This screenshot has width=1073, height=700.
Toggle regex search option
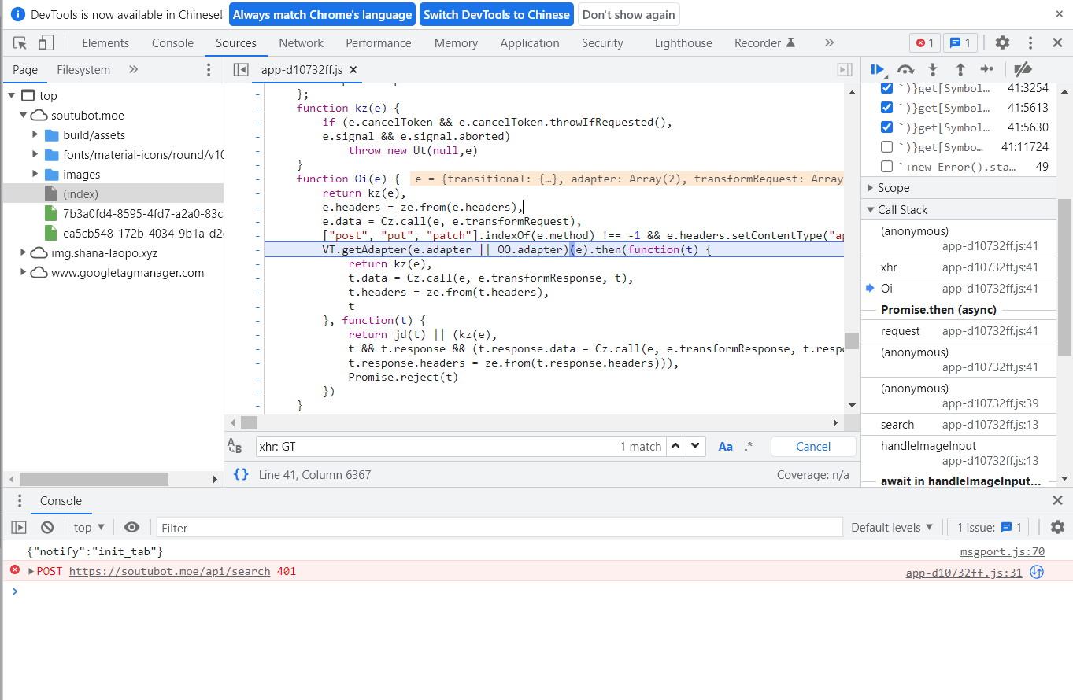point(748,446)
